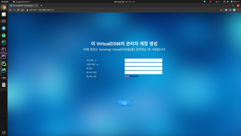Expand the input language selector
241x136 pixels.
(x=217, y=2)
